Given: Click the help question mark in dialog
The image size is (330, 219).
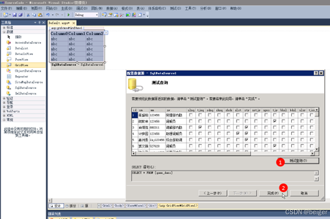Looking at the screenshot, I should (x=316, y=73).
